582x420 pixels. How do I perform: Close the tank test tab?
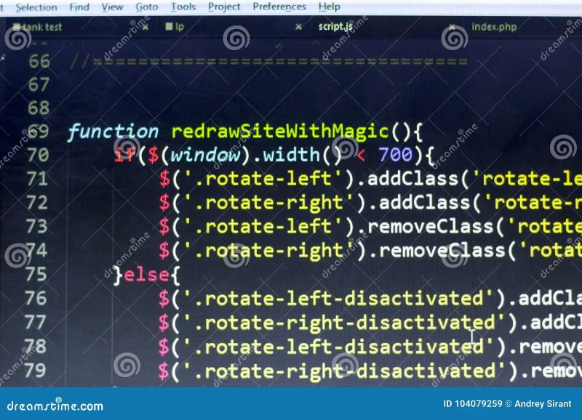tap(145, 25)
